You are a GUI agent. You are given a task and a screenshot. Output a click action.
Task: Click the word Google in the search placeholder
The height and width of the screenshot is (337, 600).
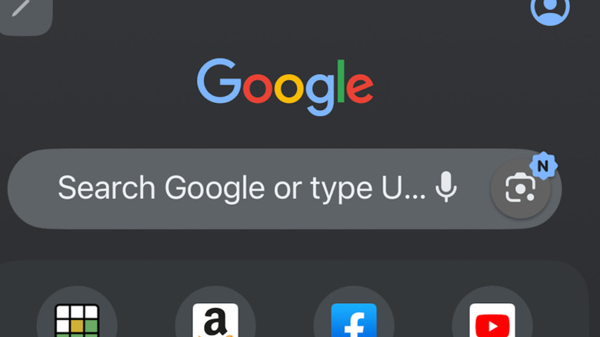[x=215, y=189]
